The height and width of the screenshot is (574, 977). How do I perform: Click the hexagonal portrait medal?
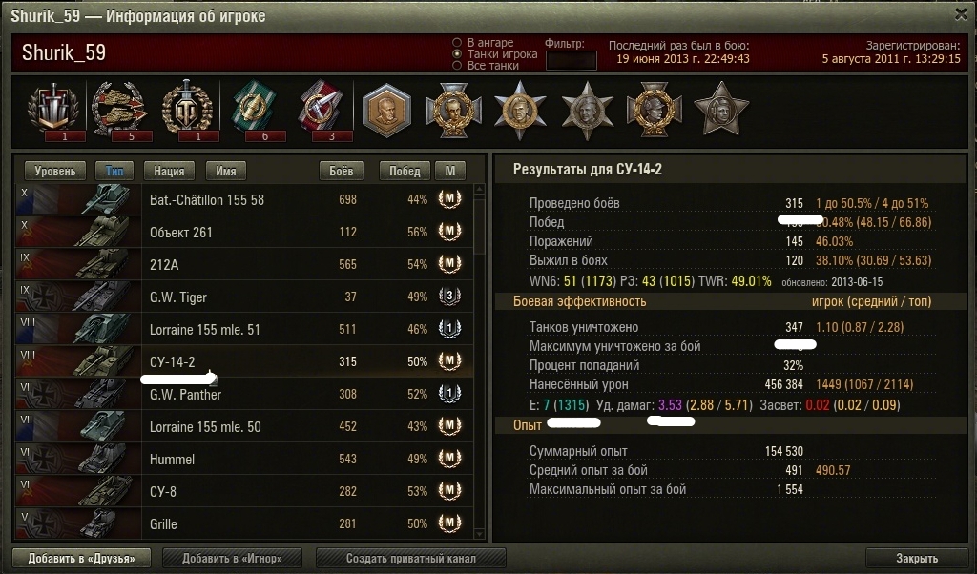(386, 111)
